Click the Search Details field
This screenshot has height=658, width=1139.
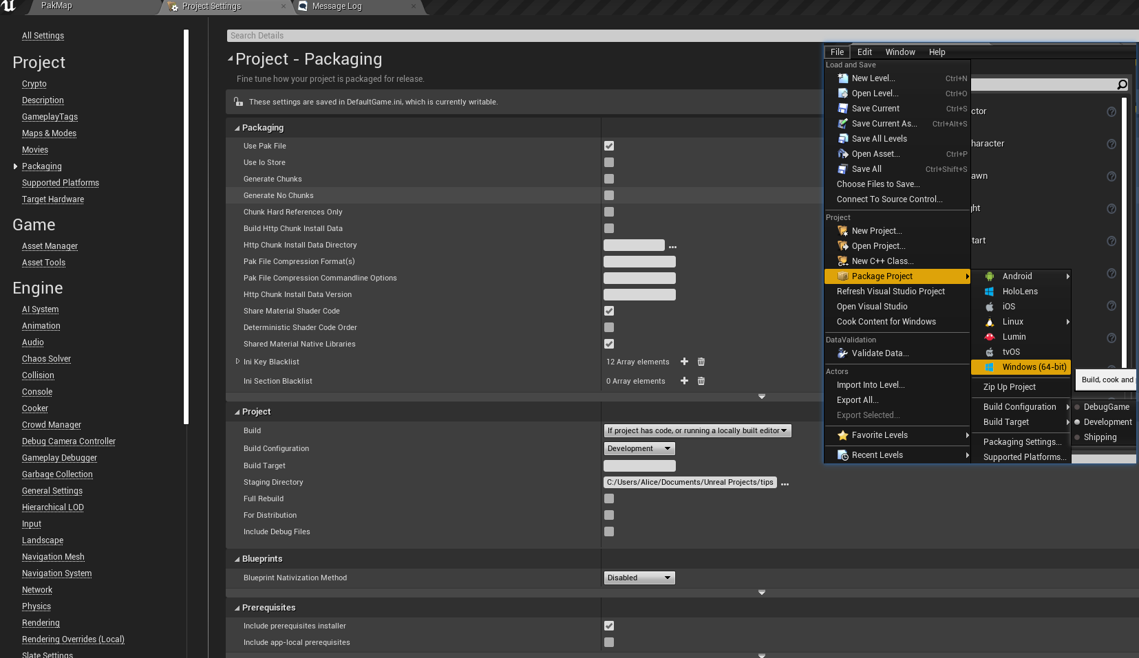point(681,36)
